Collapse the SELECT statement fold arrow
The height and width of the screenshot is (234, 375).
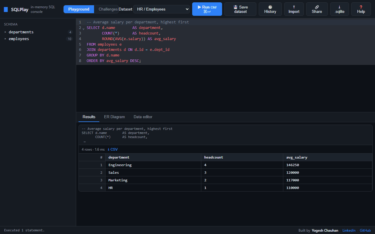(83, 28)
